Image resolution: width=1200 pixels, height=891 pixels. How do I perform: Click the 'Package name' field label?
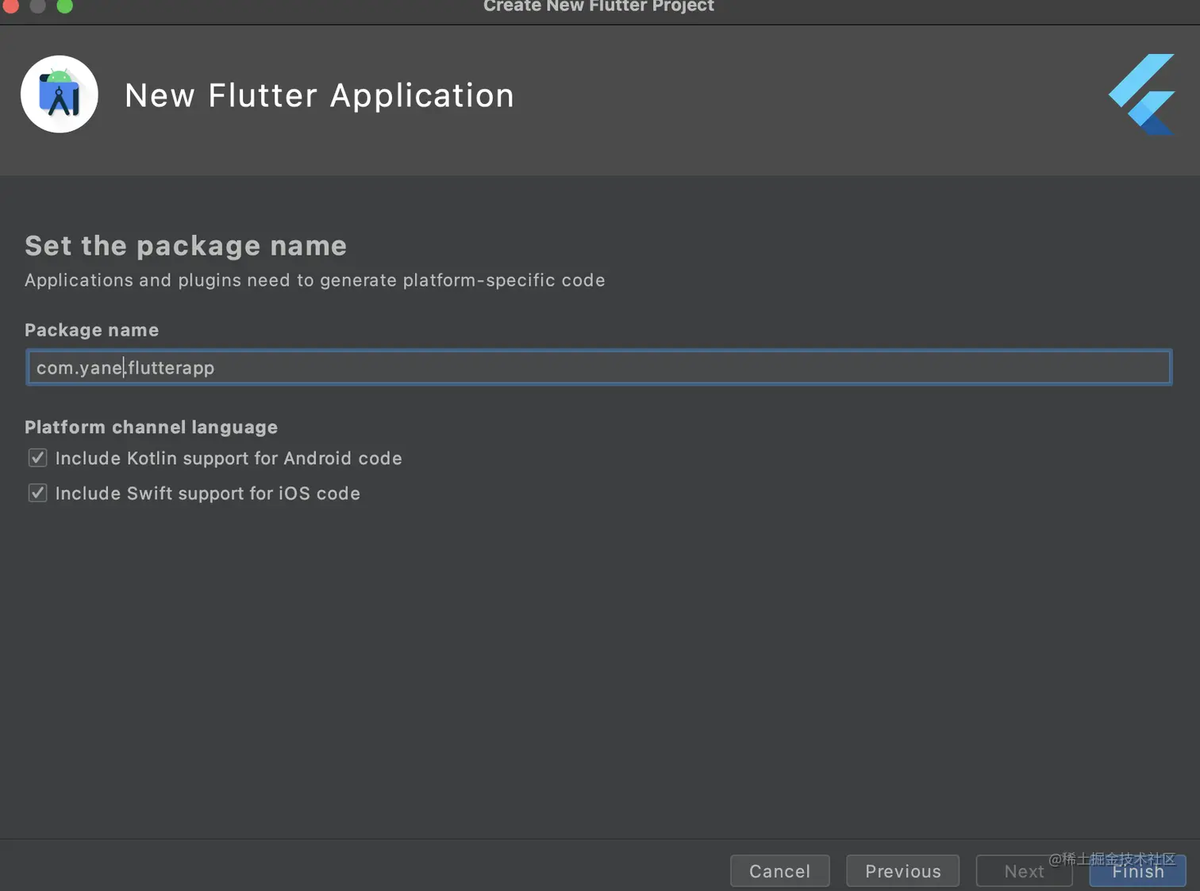pyautogui.click(x=92, y=330)
